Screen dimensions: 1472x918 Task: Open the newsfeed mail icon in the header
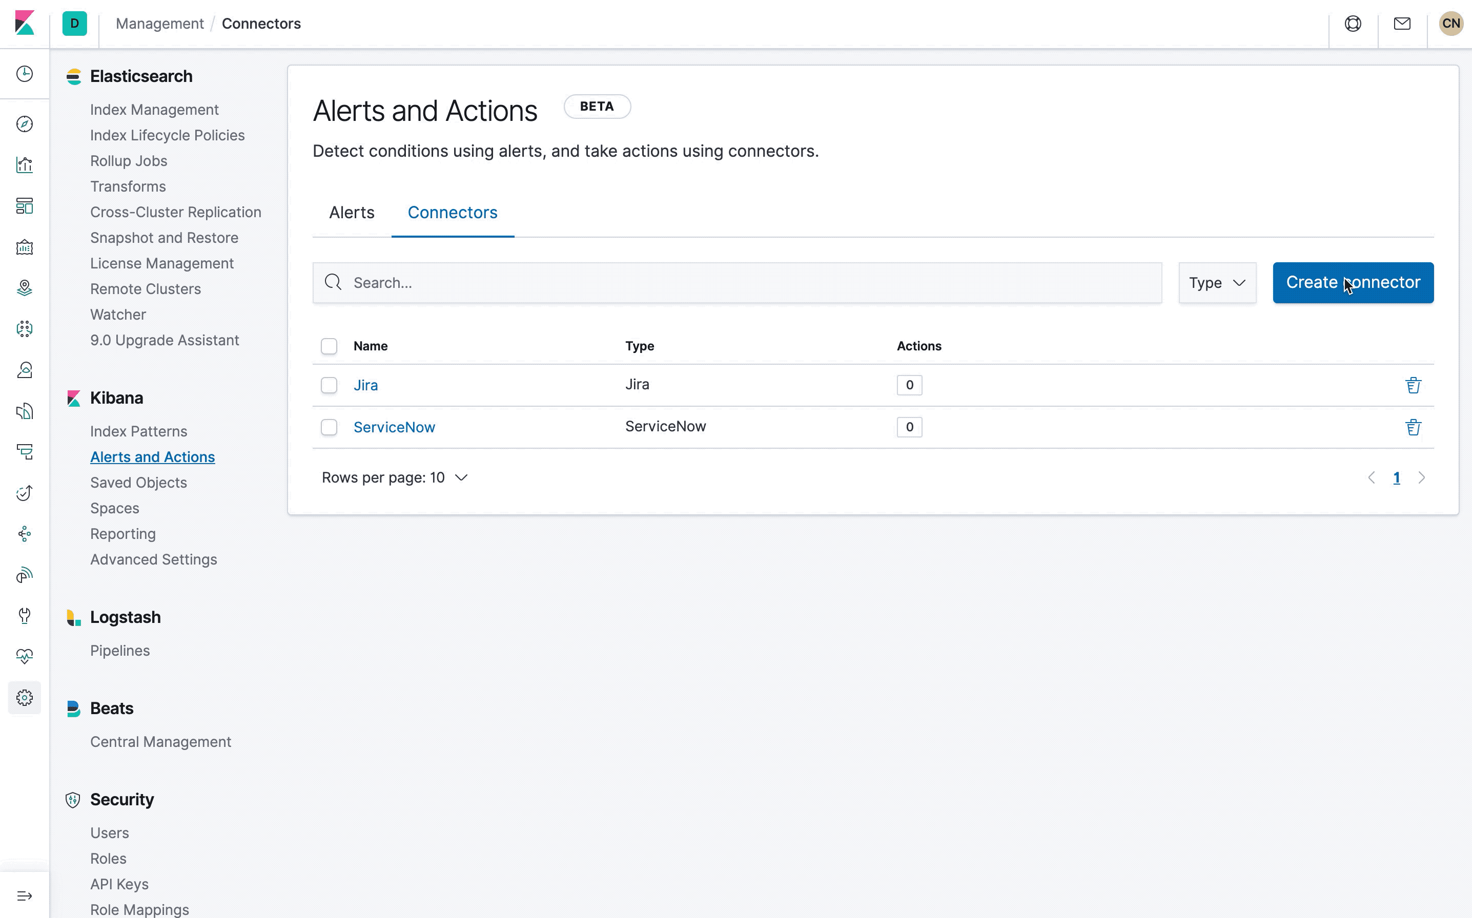(x=1402, y=24)
